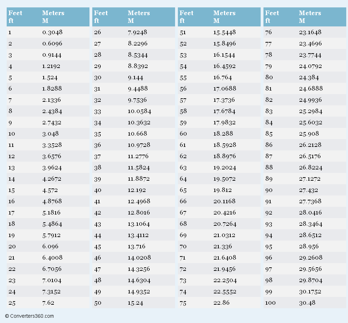Click the first Feet ft column header
This screenshot has width=348, height=323.
coord(15,17)
